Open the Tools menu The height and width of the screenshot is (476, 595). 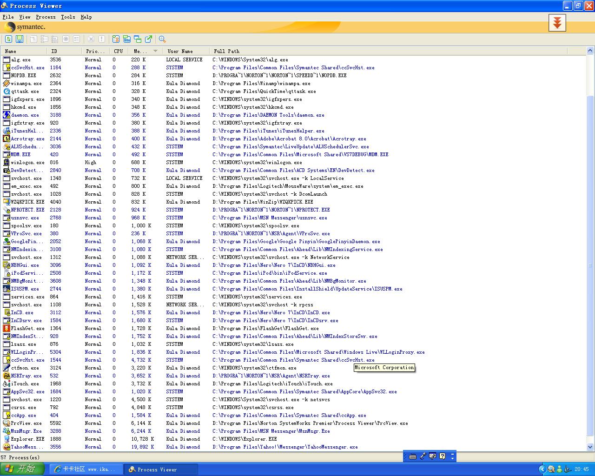pyautogui.click(x=68, y=17)
